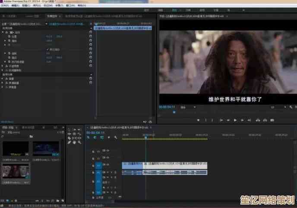Expand the Time Remapping effect triangle
This screenshot has width=297, height=208.
(3, 70)
